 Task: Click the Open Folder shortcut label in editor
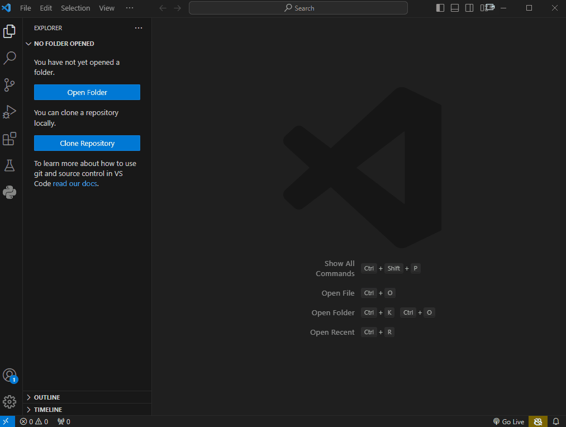333,312
